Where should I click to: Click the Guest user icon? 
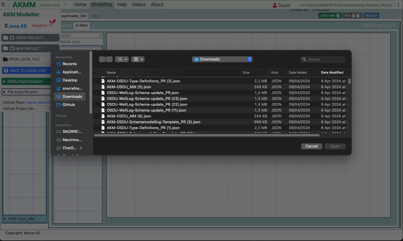[275, 5]
